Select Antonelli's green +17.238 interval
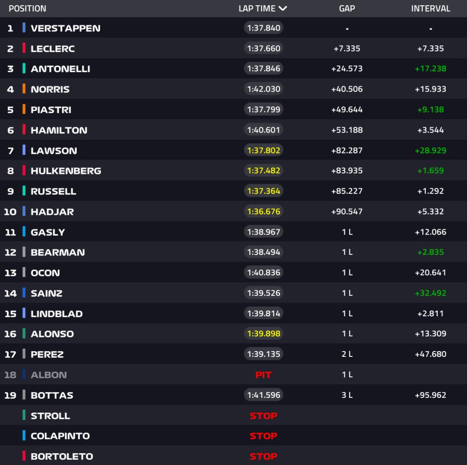467x465 pixels. point(431,69)
